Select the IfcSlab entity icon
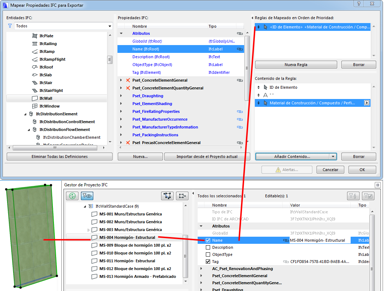 [x=35, y=75]
